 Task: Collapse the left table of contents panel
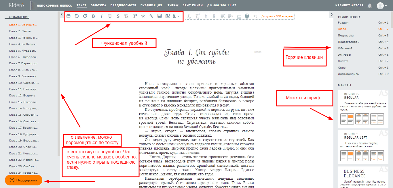click(61, 14)
